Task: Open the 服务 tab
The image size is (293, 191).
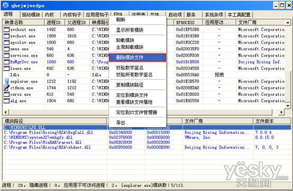Action: click(193, 15)
